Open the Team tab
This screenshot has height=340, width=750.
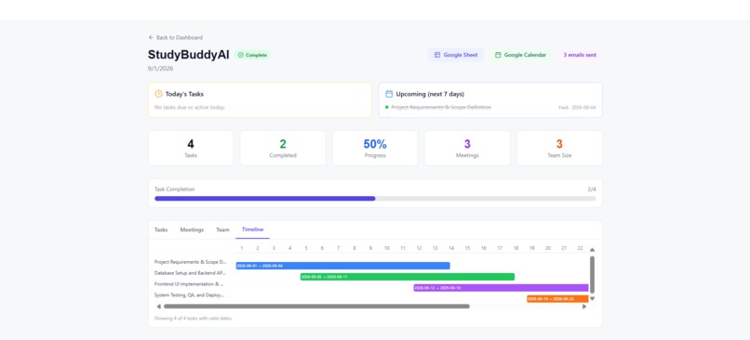click(223, 229)
